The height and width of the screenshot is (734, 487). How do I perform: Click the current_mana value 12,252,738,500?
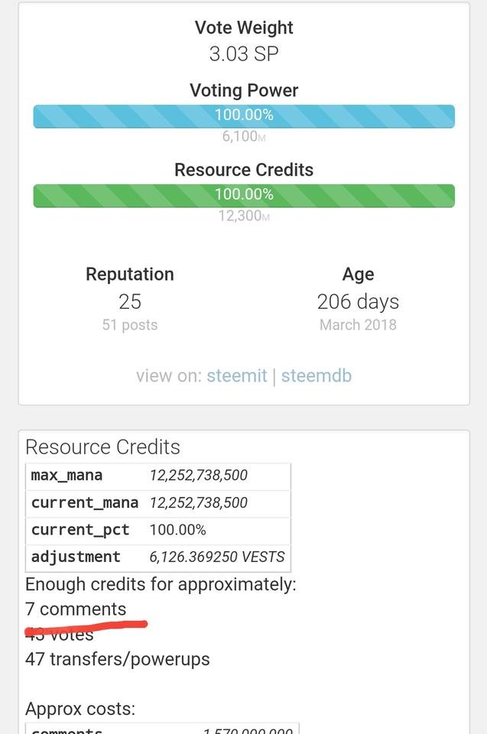(x=211, y=503)
